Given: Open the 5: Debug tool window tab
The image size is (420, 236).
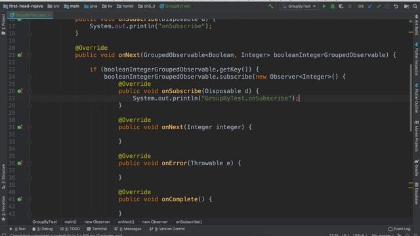Looking at the screenshot, I should (42, 229).
